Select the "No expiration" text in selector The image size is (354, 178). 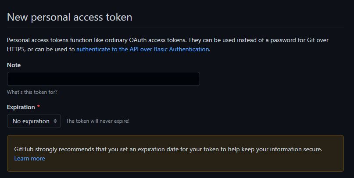click(x=31, y=121)
